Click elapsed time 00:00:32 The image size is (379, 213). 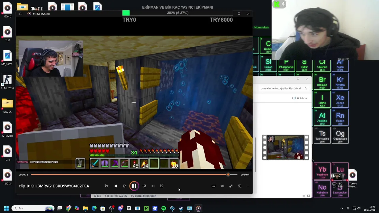tap(23, 175)
